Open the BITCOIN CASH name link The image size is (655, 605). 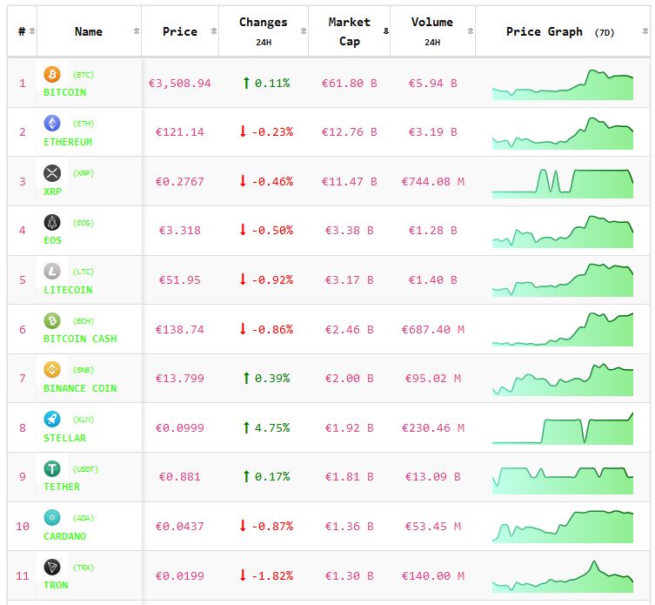click(80, 339)
